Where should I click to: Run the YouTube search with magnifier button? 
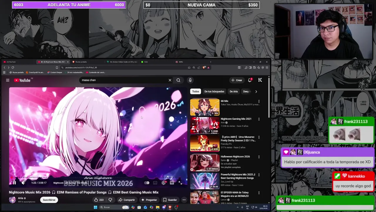pos(178,80)
